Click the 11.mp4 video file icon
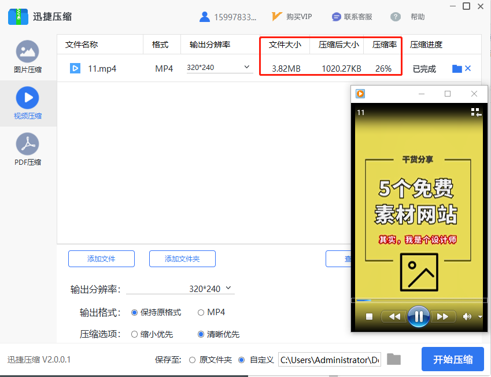491x377 pixels. [x=75, y=68]
